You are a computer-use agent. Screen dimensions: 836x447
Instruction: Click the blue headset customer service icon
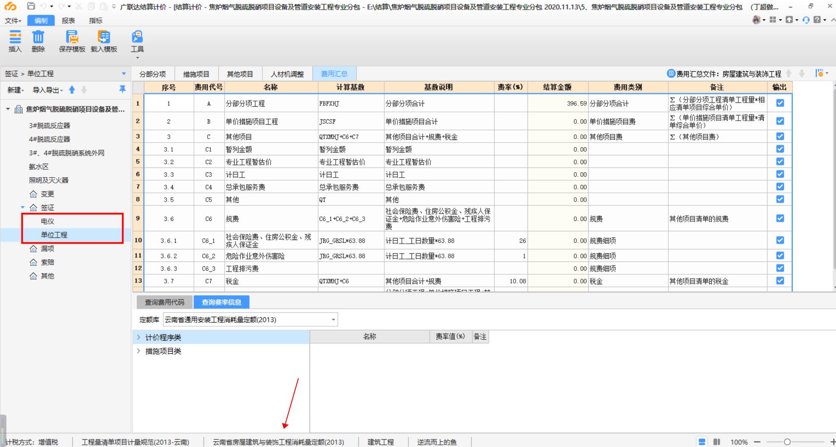(x=806, y=20)
